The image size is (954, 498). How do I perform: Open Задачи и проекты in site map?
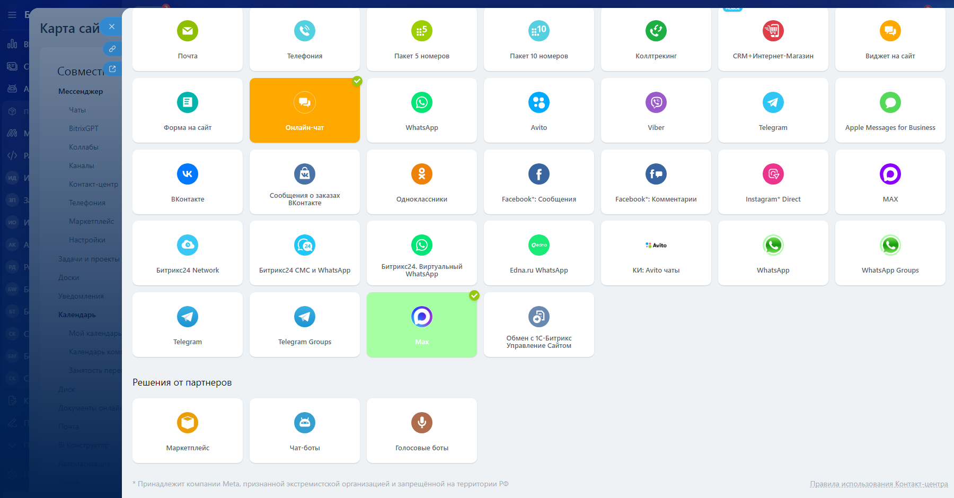(x=89, y=259)
